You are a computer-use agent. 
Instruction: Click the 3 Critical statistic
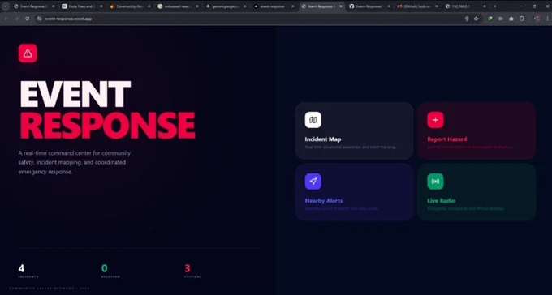[x=192, y=271]
